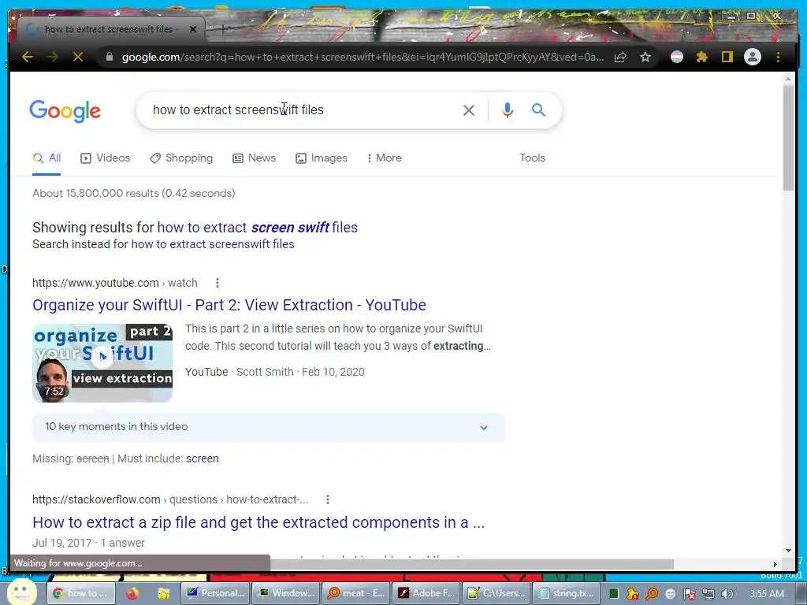Image resolution: width=807 pixels, height=605 pixels.
Task: Open the Start menu smiley button
Action: tap(21, 592)
